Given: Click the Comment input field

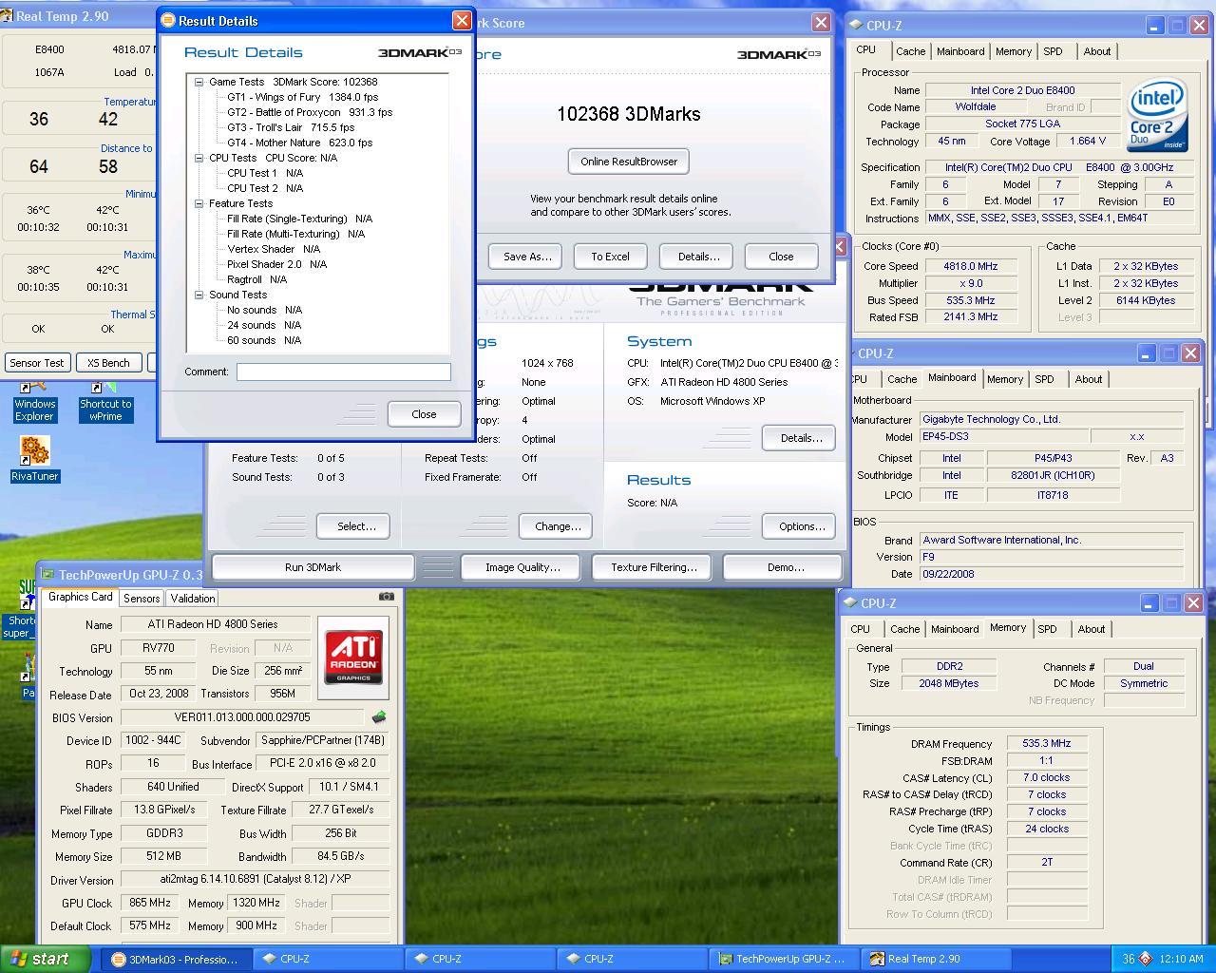Looking at the screenshot, I should click(x=344, y=372).
